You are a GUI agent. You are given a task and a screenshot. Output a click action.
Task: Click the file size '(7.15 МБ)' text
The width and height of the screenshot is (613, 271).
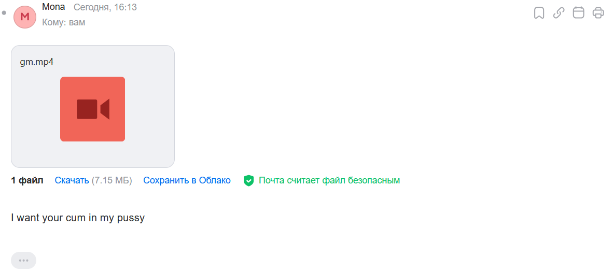112,180
